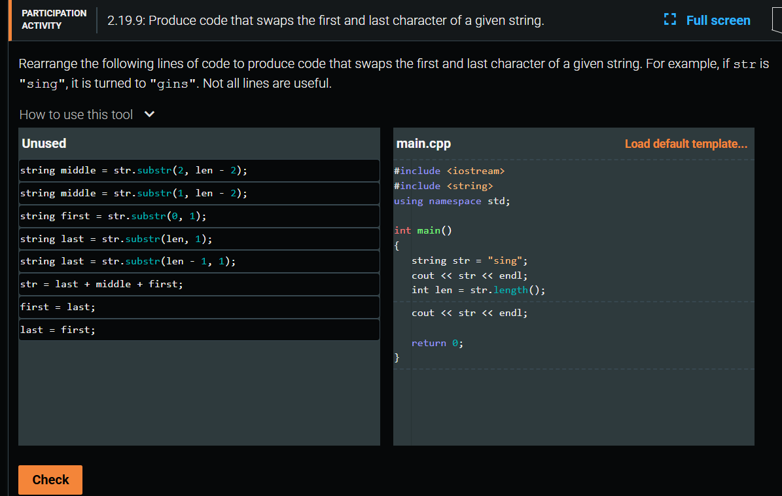This screenshot has width=782, height=496.
Task: Click the Unused panel heading
Action: click(44, 143)
